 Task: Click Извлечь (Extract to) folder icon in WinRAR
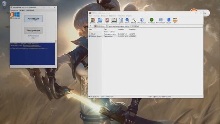point(100,21)
